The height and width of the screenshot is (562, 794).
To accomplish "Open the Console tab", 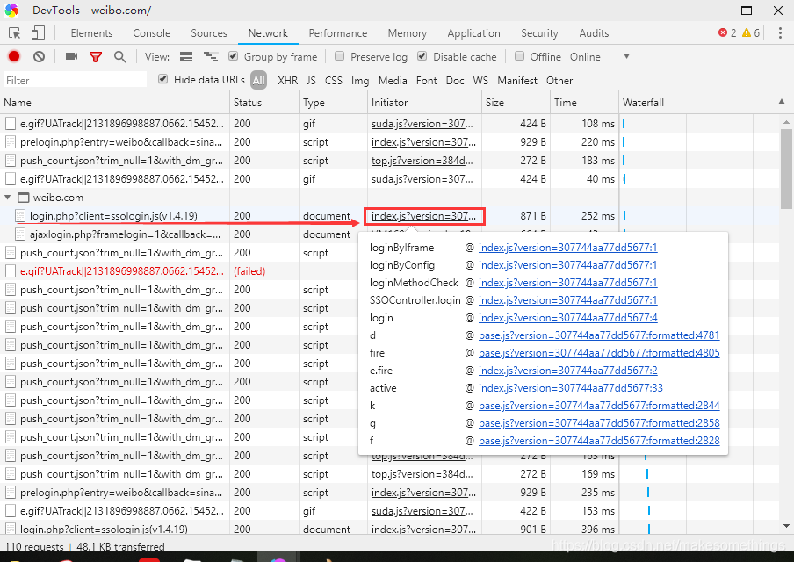I will coord(151,33).
